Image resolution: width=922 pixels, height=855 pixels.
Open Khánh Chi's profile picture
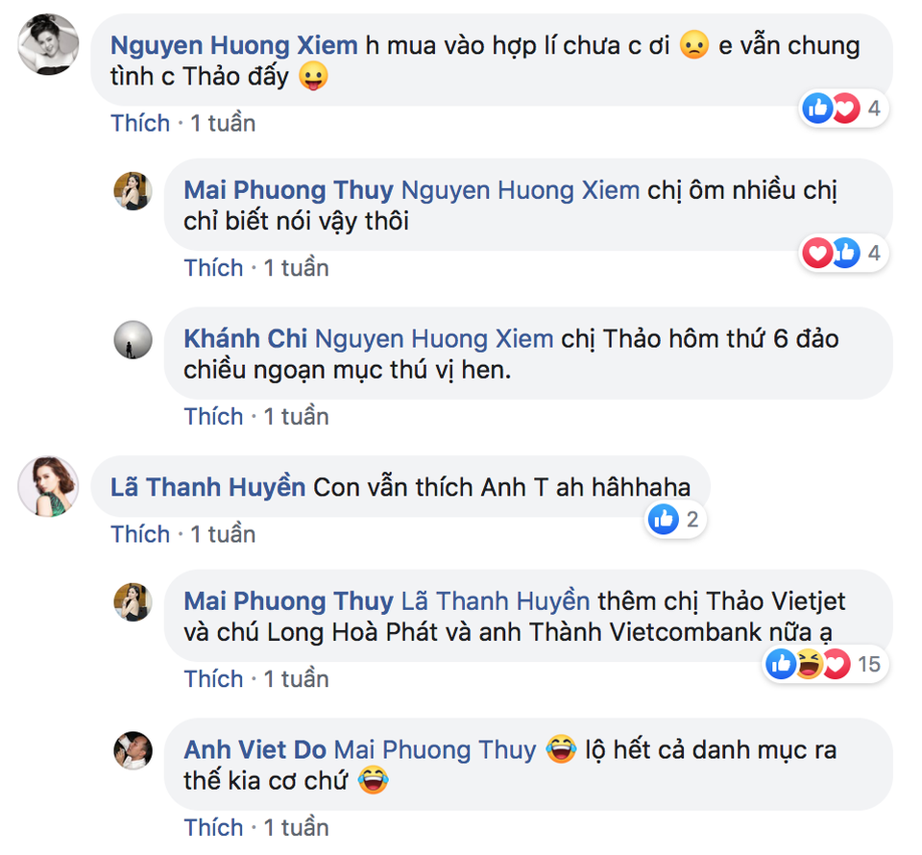click(x=133, y=340)
